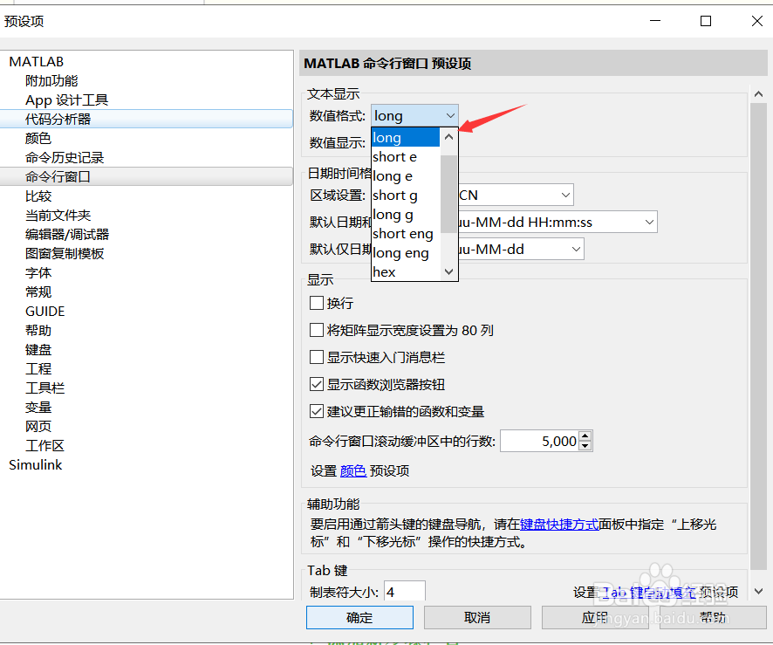Click the preferences panel vertical scrollbar
The height and width of the screenshot is (645, 773).
pyautogui.click(x=759, y=335)
